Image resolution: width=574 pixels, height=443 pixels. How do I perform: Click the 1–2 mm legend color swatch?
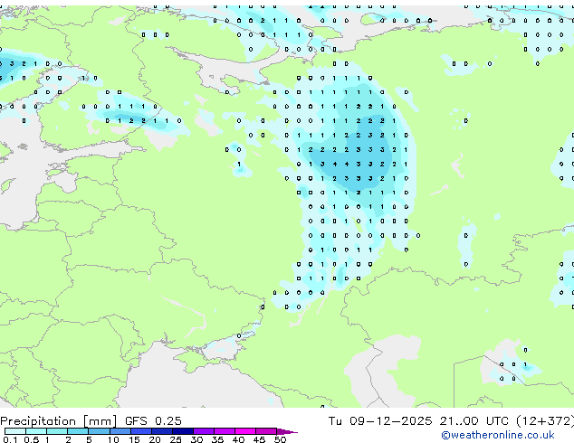click(x=57, y=431)
